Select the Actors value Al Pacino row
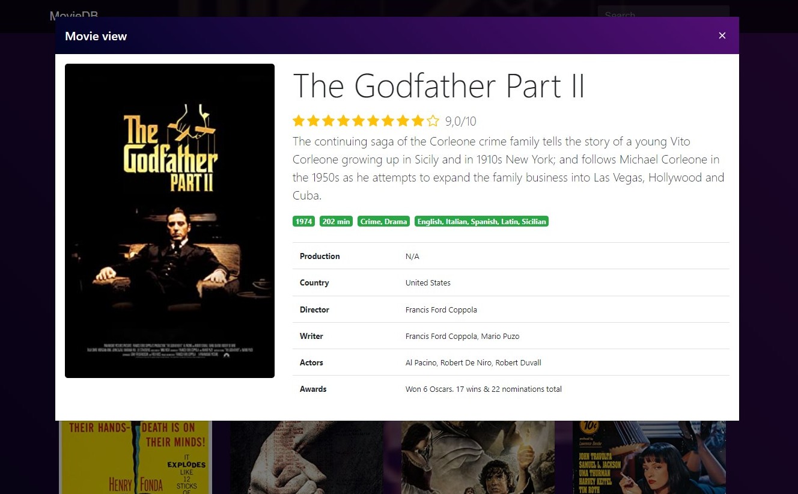The height and width of the screenshot is (494, 798). [x=474, y=362]
